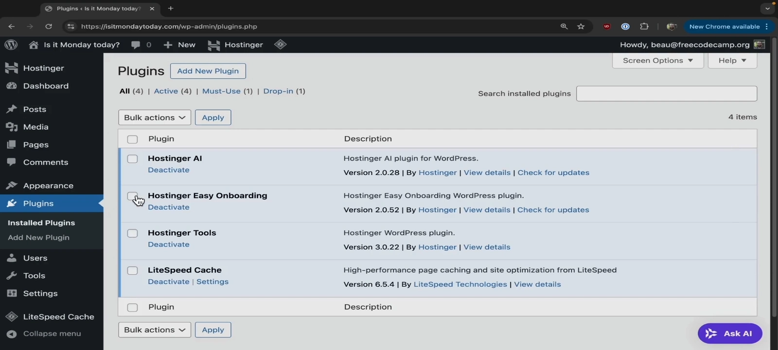Filter plugins by Must-Use
Screen dimensions: 778x350
[x=221, y=91]
